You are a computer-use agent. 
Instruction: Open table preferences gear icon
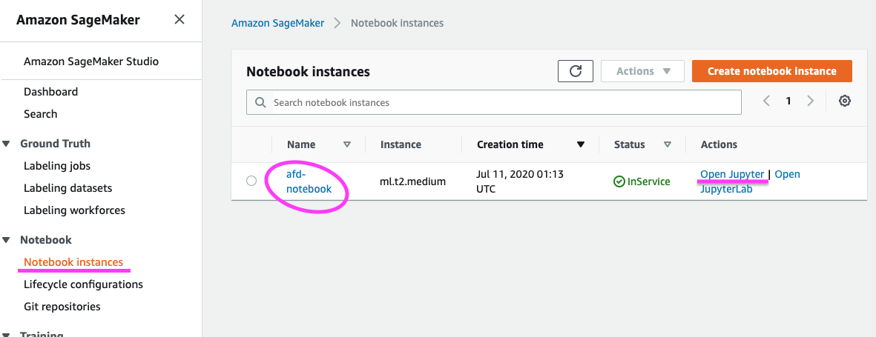coord(844,101)
